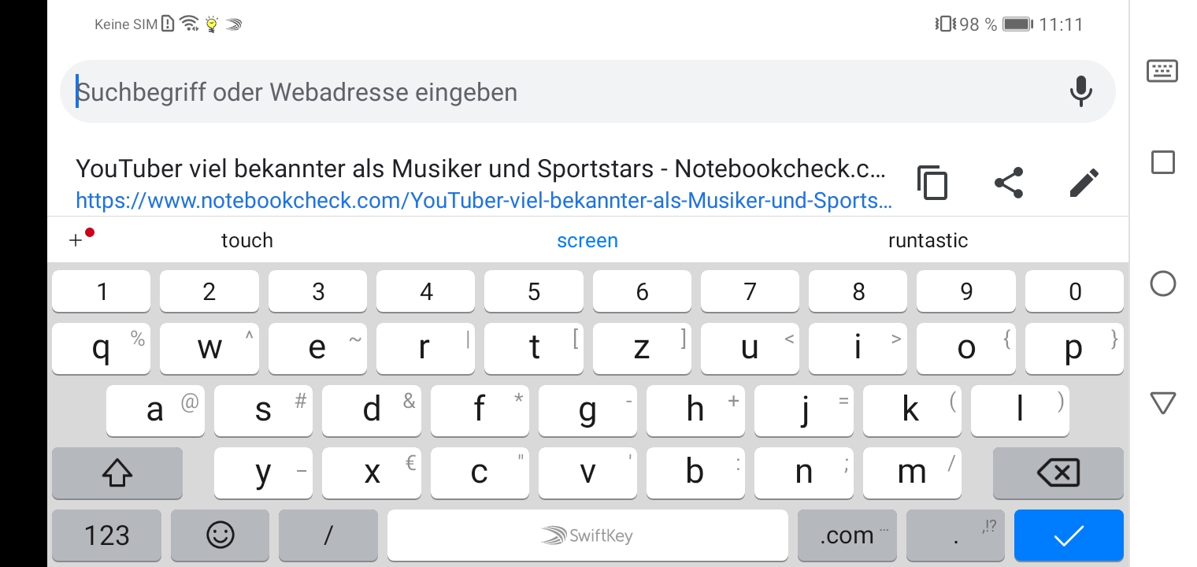Open recent apps with square button
This screenshot has width=1197, height=567.
pyautogui.click(x=1162, y=163)
